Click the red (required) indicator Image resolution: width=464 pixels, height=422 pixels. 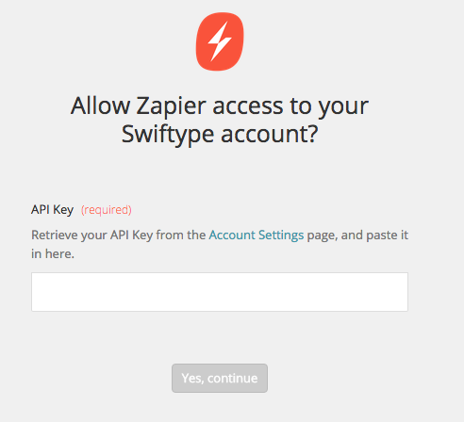point(107,210)
